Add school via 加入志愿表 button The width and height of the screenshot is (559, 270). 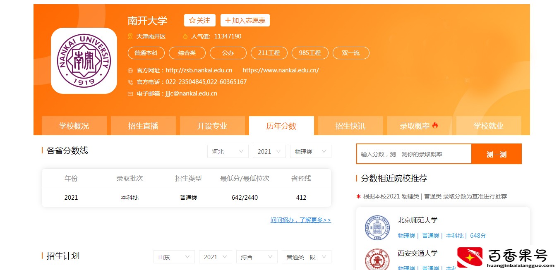[x=245, y=20]
